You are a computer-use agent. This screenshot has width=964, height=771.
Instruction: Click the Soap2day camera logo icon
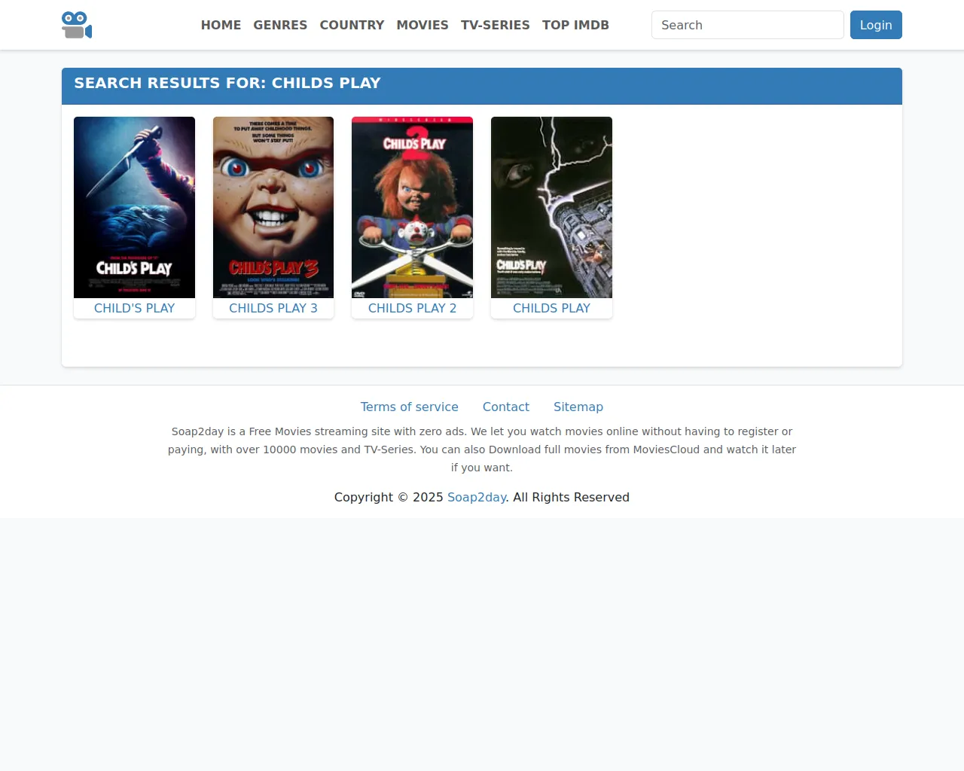click(77, 25)
